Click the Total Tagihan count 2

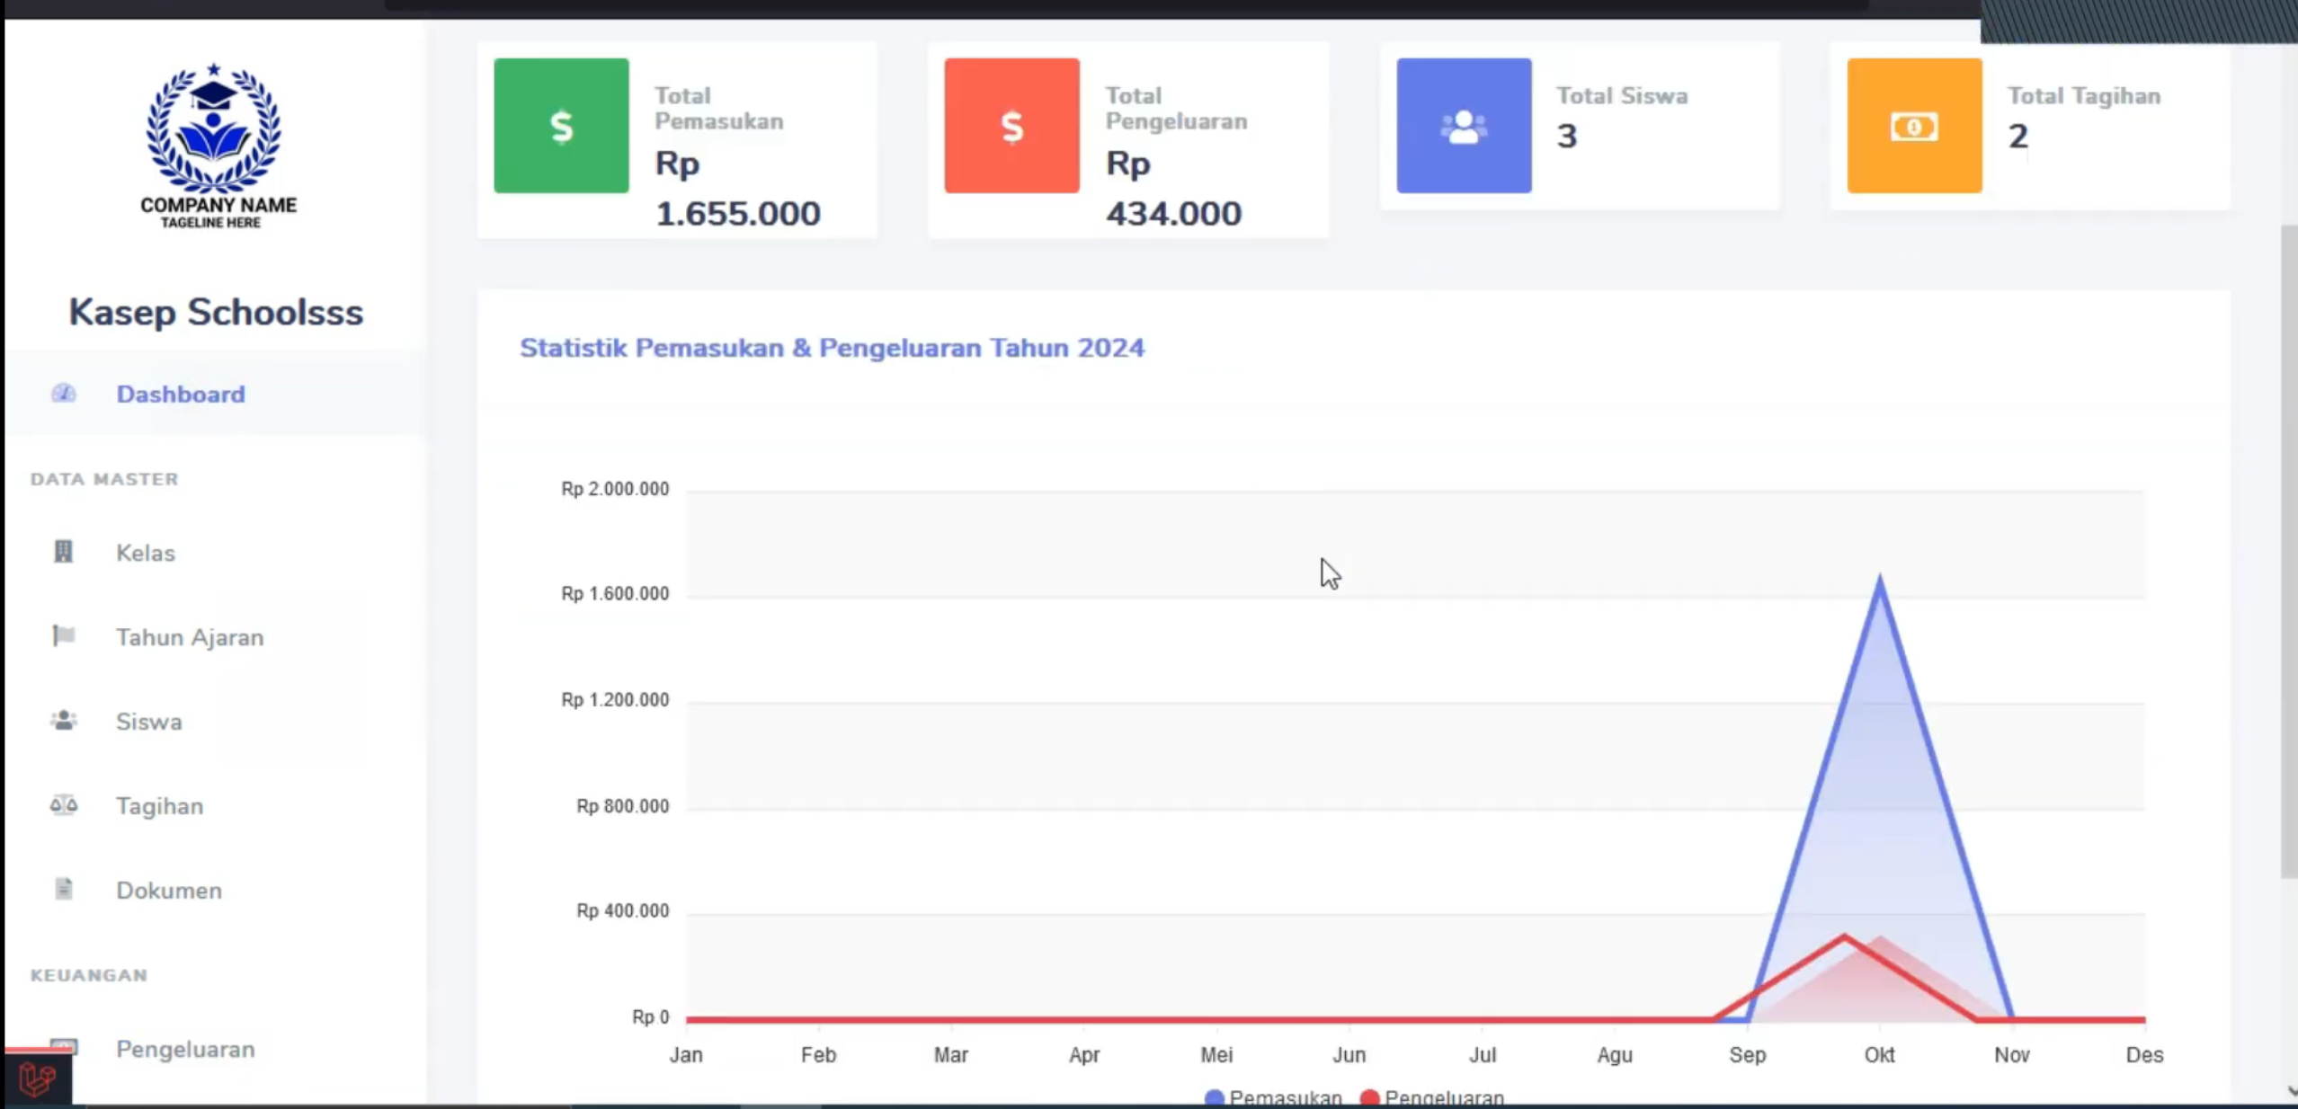click(2018, 137)
